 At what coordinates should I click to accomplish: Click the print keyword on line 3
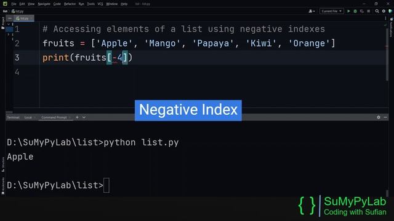[56, 58]
